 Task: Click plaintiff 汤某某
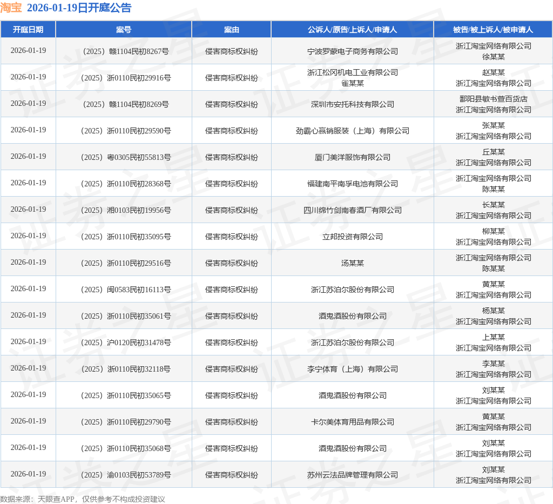pos(352,263)
